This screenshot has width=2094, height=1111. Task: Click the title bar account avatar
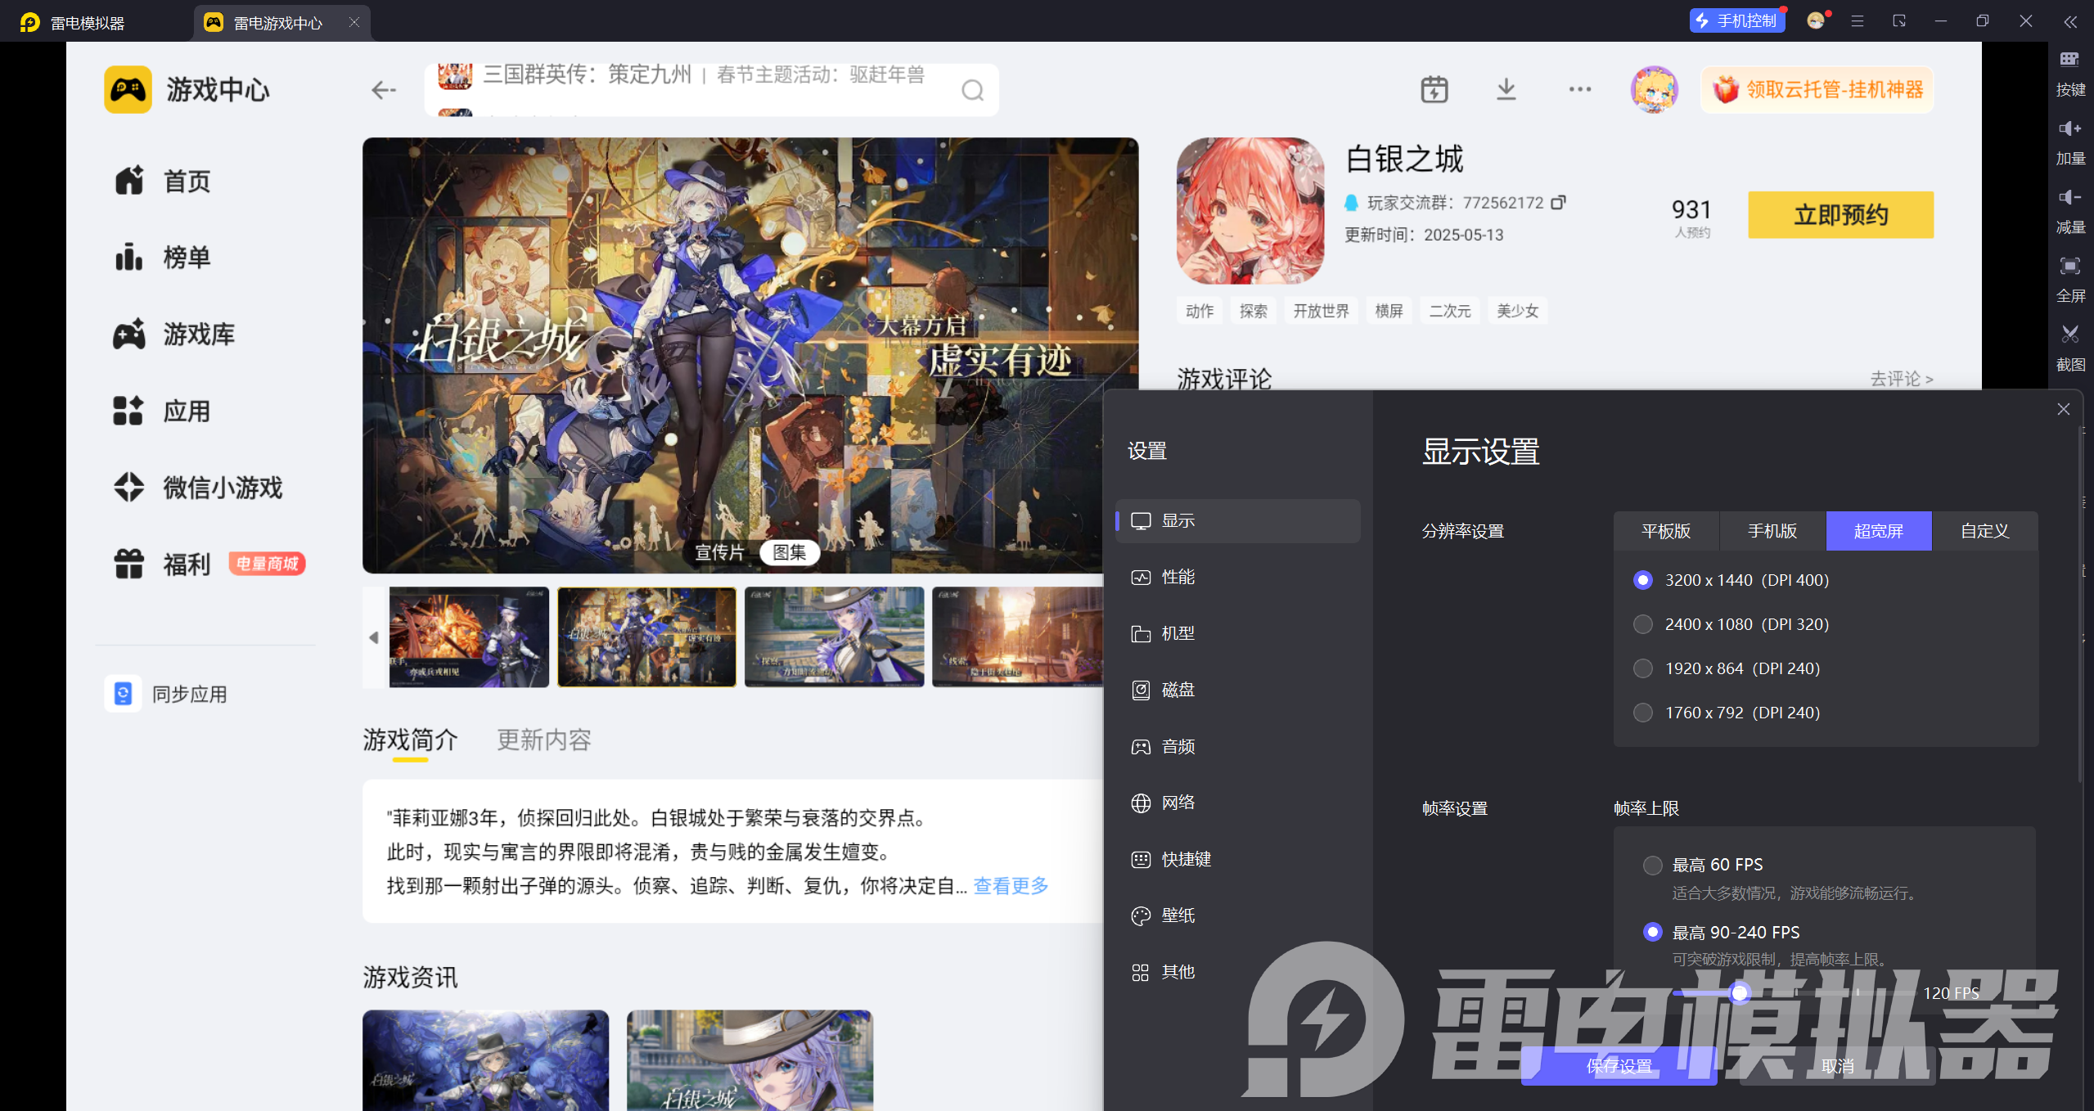(1815, 20)
